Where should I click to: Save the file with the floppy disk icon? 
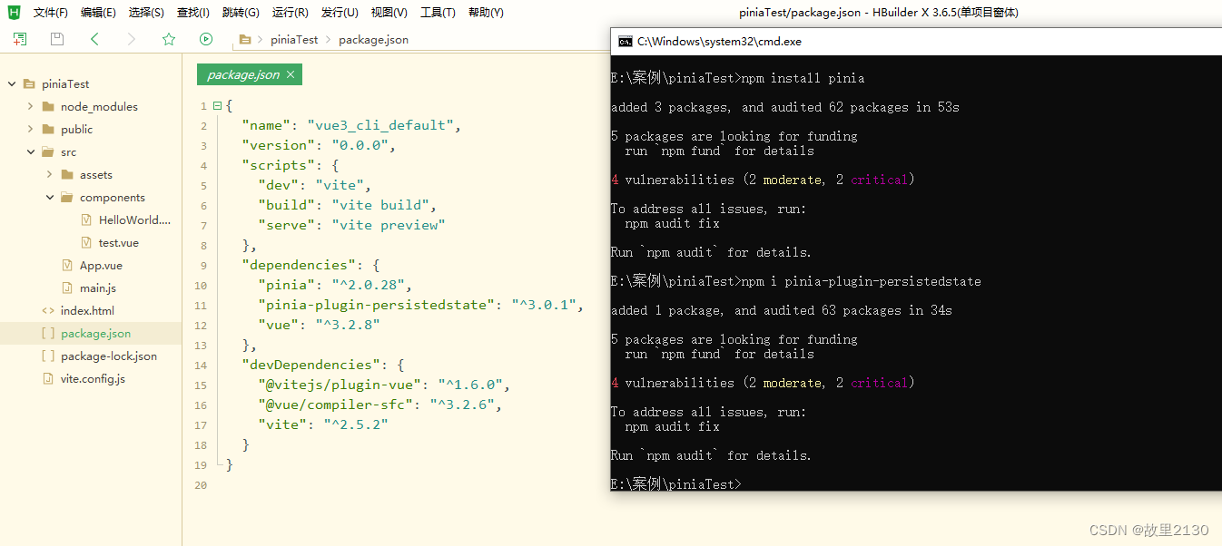pyautogui.click(x=55, y=40)
